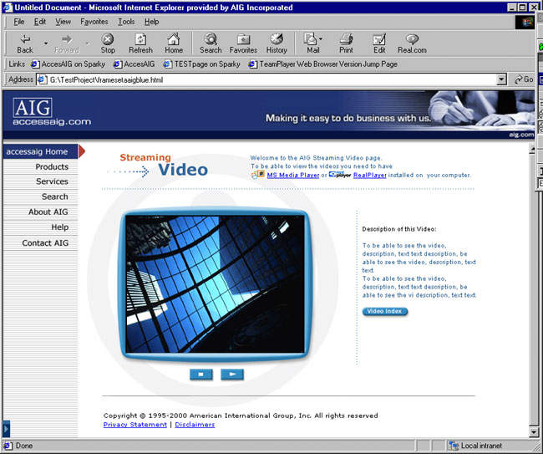Open the Mail dropdown arrow
The width and height of the screenshot is (543, 454).
[x=321, y=39]
